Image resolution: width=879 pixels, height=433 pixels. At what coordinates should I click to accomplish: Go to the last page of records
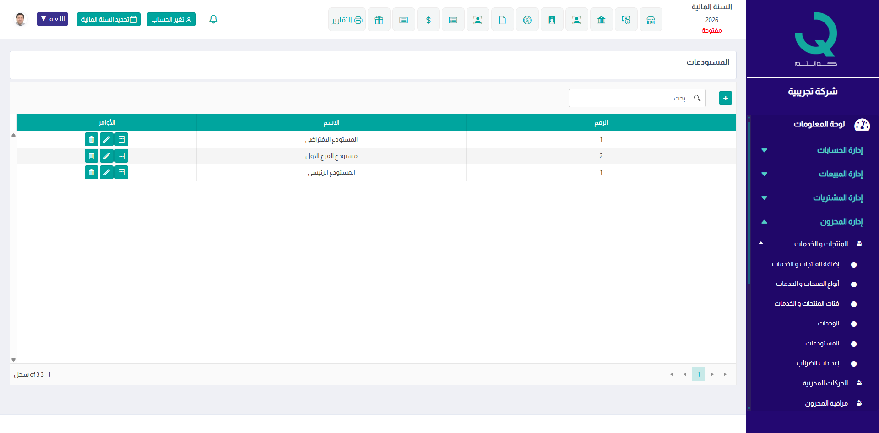725,374
